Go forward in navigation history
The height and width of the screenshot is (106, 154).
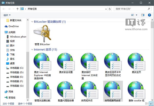click(x=9, y=9)
